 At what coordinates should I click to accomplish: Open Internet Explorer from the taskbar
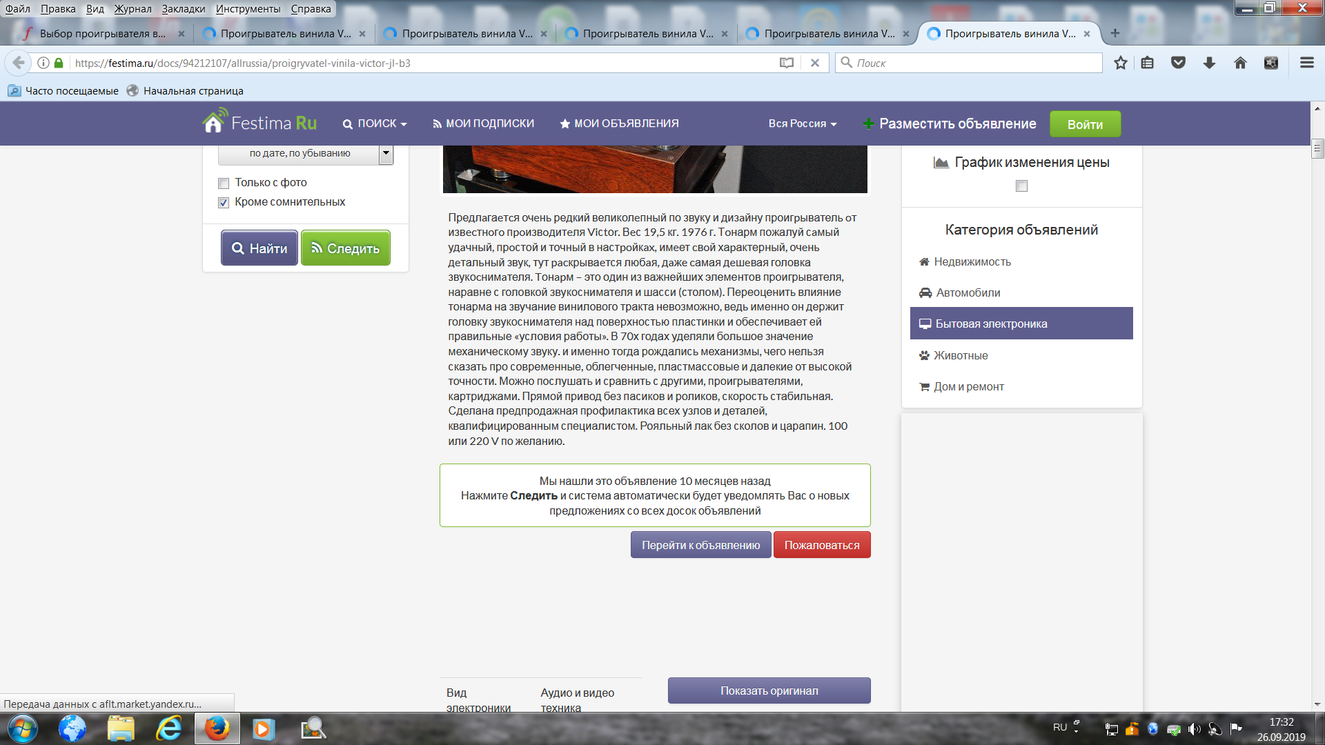point(168,728)
